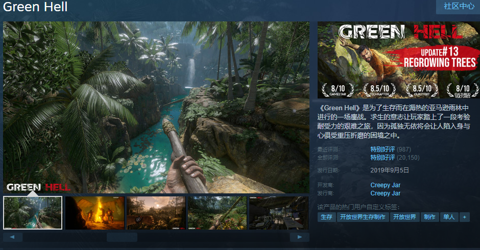Open the 社区中心 community hub
Viewport: 480px width, 250px height.
(459, 7)
